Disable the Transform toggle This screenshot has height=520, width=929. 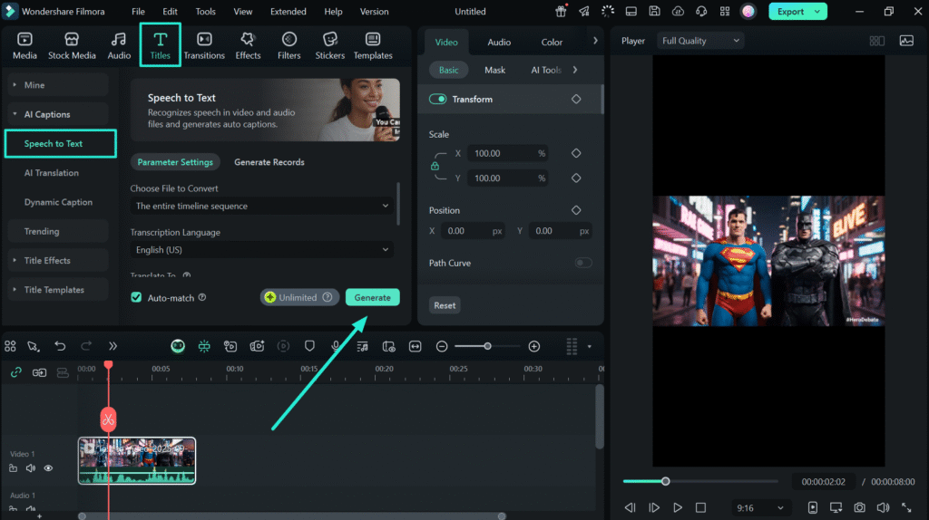point(438,99)
